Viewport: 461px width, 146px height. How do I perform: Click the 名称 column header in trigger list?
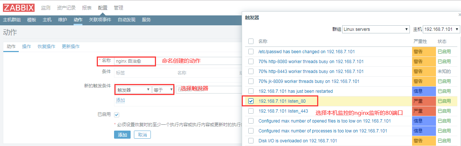coord(263,41)
